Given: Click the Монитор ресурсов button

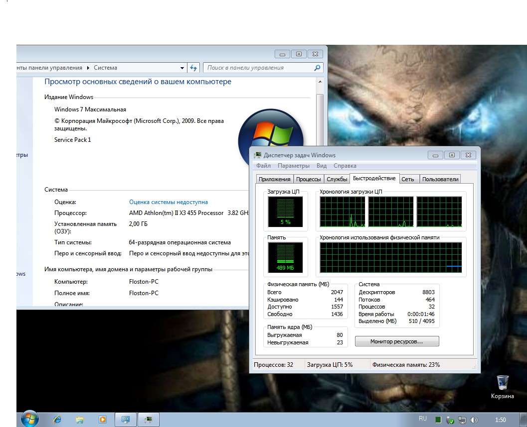Looking at the screenshot, I should point(397,341).
